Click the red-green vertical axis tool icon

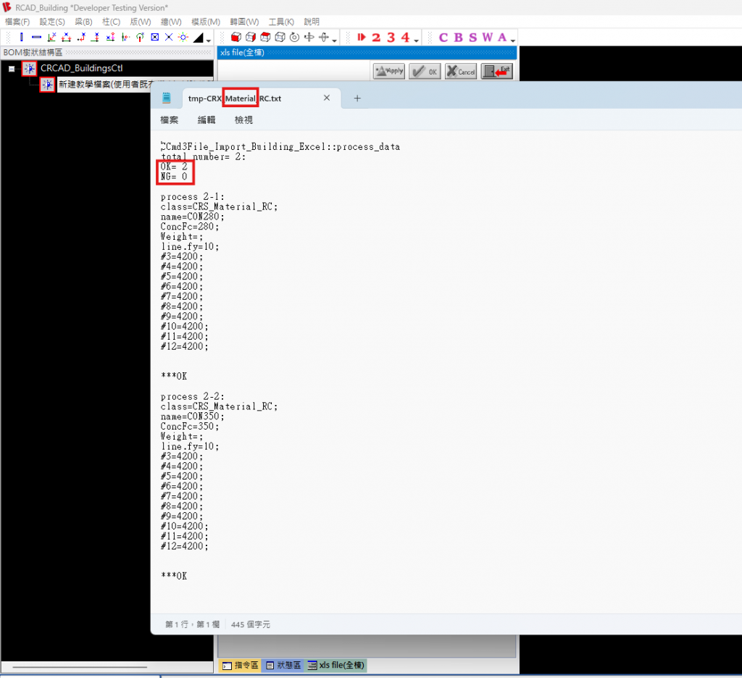point(125,37)
